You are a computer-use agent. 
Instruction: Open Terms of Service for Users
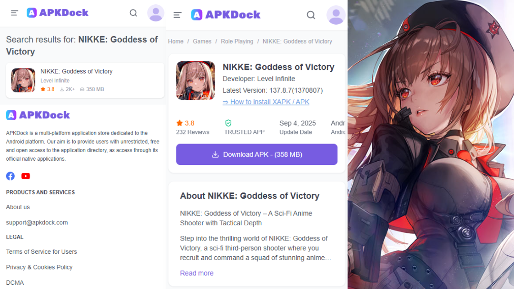tap(41, 252)
